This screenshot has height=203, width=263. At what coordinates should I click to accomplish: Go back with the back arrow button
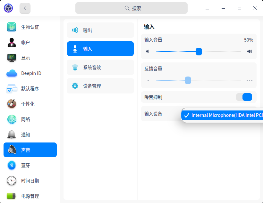pyautogui.click(x=25, y=8)
